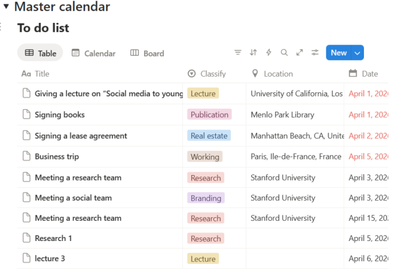Switch to the Board view tab
The image size is (397, 274).
click(147, 53)
